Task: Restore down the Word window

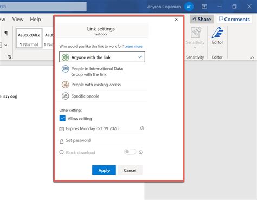Action: pyautogui.click(x=234, y=7)
